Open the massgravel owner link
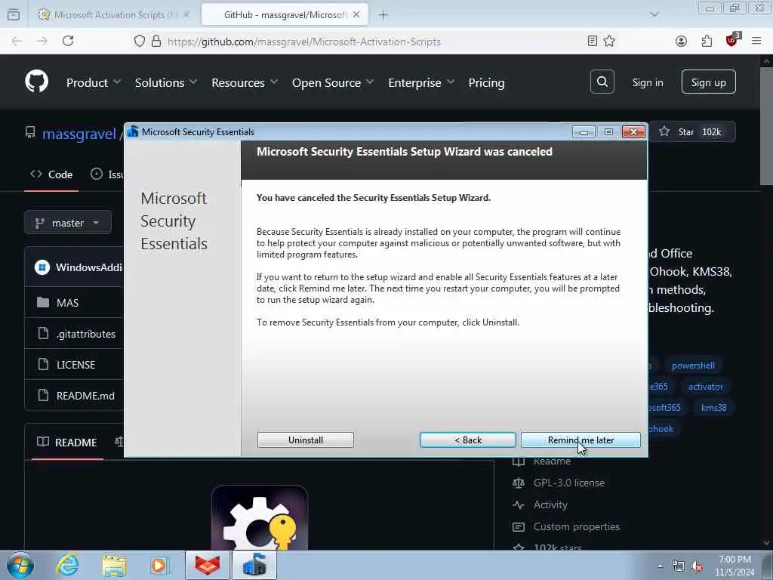Image resolution: width=773 pixels, height=580 pixels. click(79, 134)
